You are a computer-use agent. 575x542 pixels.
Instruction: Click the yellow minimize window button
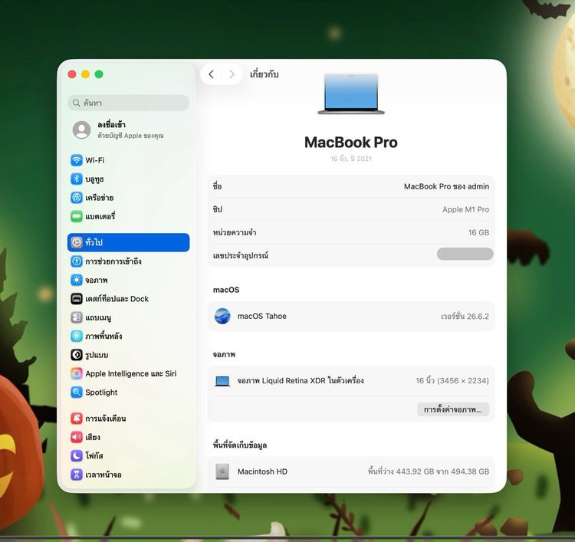tap(85, 74)
